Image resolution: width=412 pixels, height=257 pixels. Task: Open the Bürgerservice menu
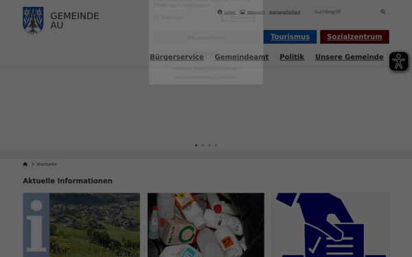tap(176, 57)
